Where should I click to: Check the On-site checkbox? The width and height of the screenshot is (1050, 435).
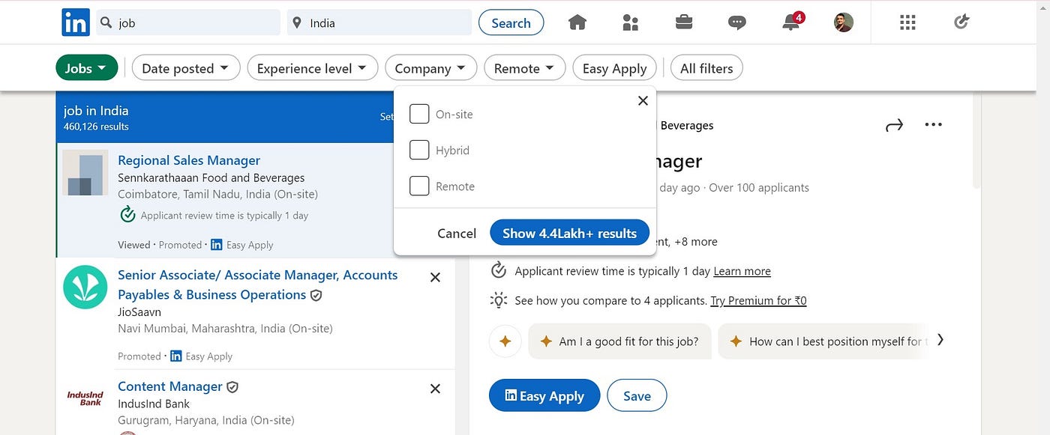[419, 114]
